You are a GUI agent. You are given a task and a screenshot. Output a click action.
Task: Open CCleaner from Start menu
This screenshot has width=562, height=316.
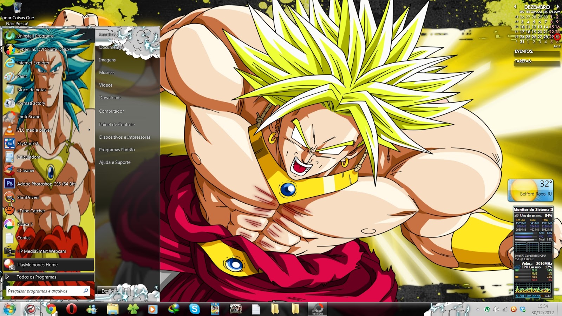[x=48, y=170]
